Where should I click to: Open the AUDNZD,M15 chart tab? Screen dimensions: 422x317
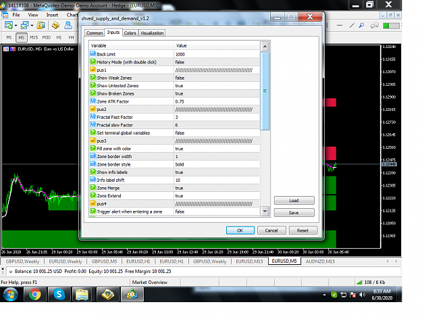[x=320, y=262]
